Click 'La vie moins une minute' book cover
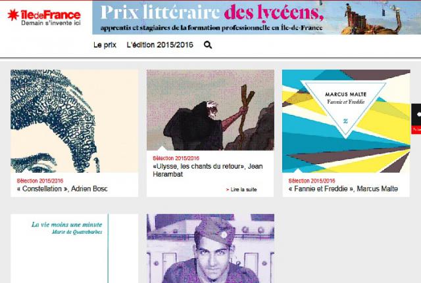Viewport: 421px width, 283px height. 74,248
